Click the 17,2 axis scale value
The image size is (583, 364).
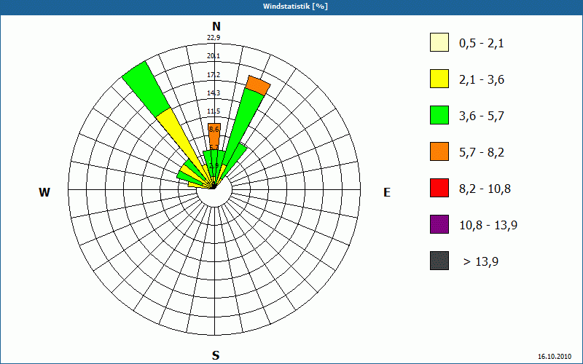click(x=214, y=75)
